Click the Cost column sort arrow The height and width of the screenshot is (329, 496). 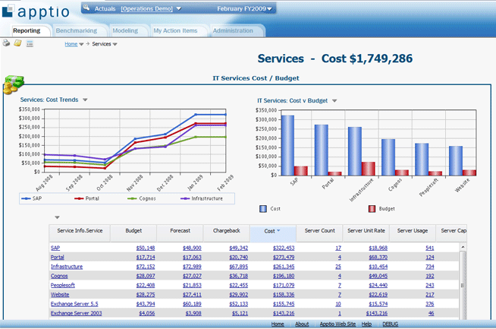[x=278, y=231]
